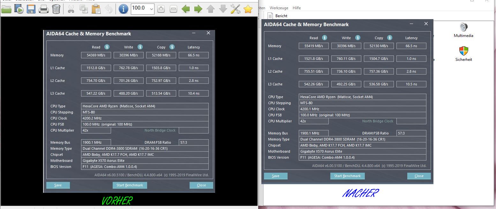This screenshot has height=209, width=496.
Task: Click Read info icon in AIDA64 benchmark window
Action: [x=325, y=38]
